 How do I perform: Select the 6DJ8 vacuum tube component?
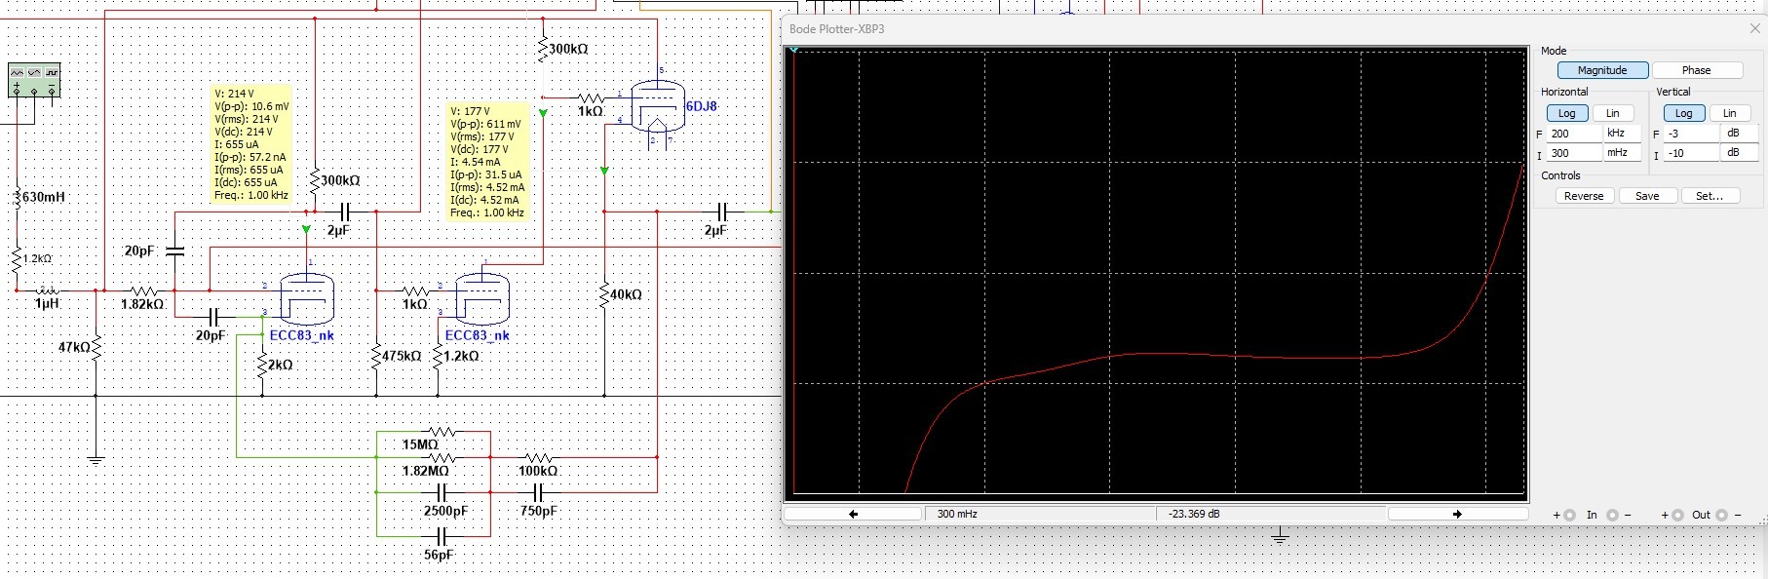coord(658,107)
